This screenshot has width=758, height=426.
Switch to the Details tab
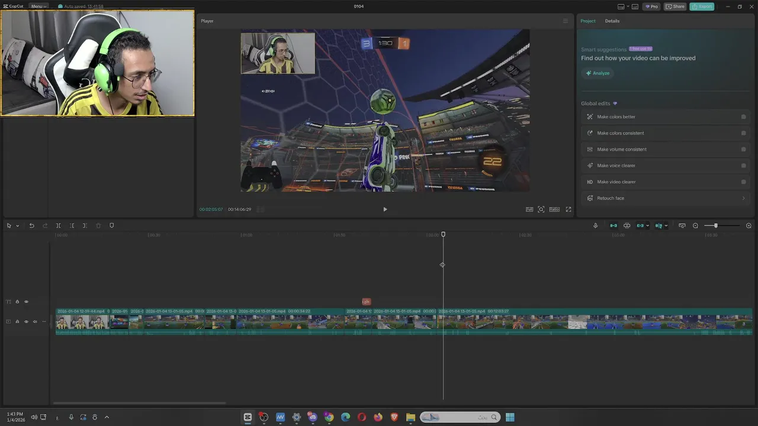coord(612,21)
